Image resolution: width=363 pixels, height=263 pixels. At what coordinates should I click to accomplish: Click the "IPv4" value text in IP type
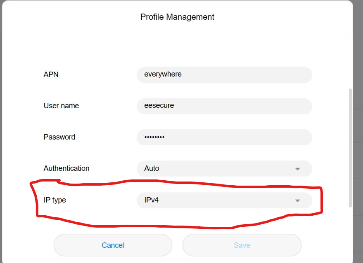[152, 200]
